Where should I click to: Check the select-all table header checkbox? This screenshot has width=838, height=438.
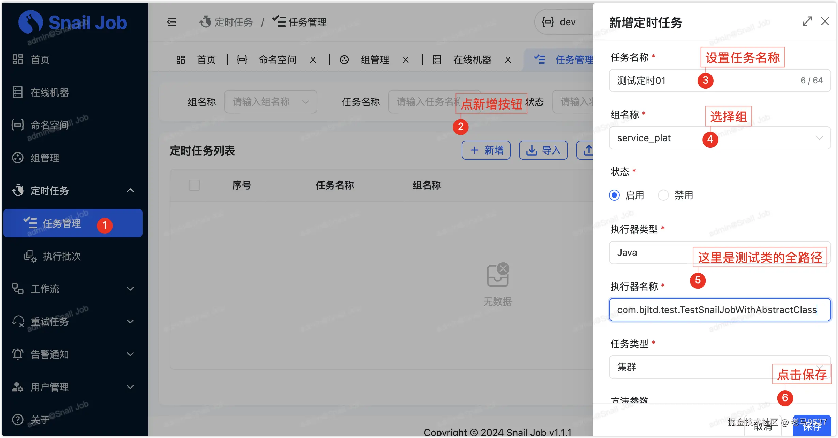pos(194,185)
